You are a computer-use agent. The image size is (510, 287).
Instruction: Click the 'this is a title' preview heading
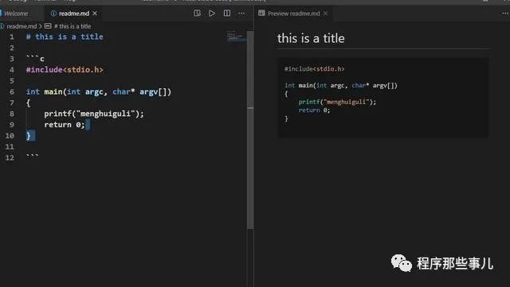point(311,38)
